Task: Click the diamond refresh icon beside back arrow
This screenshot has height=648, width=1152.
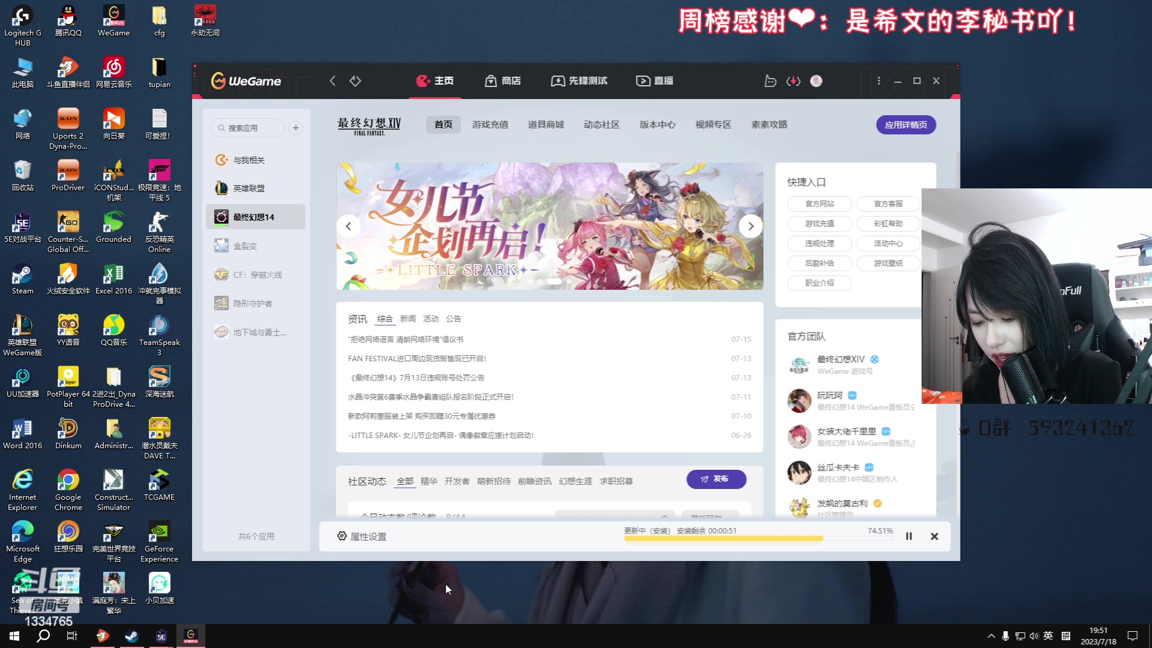Action: [355, 80]
